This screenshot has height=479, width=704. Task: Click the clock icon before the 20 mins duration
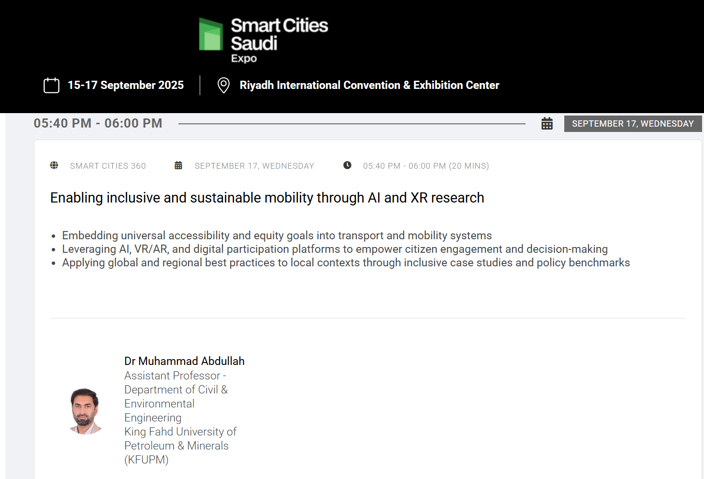click(x=347, y=165)
